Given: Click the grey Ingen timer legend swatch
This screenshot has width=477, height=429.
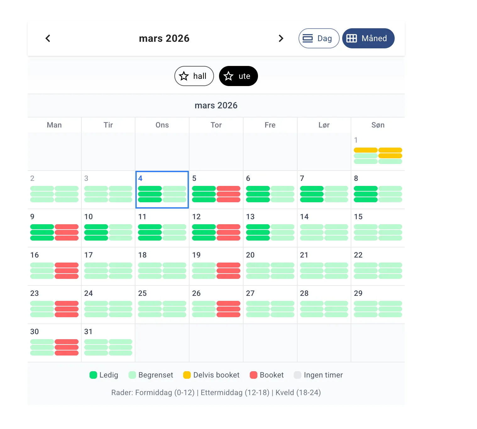Looking at the screenshot, I should [297, 375].
